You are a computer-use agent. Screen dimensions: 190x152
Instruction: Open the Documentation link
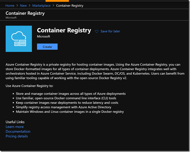coord(18,131)
